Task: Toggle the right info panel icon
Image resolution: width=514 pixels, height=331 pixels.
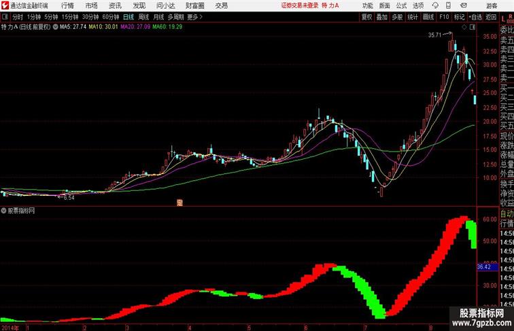Action: [x=473, y=27]
